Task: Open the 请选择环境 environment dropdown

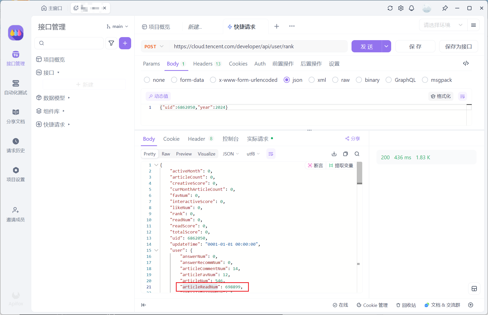Action: tap(443, 25)
